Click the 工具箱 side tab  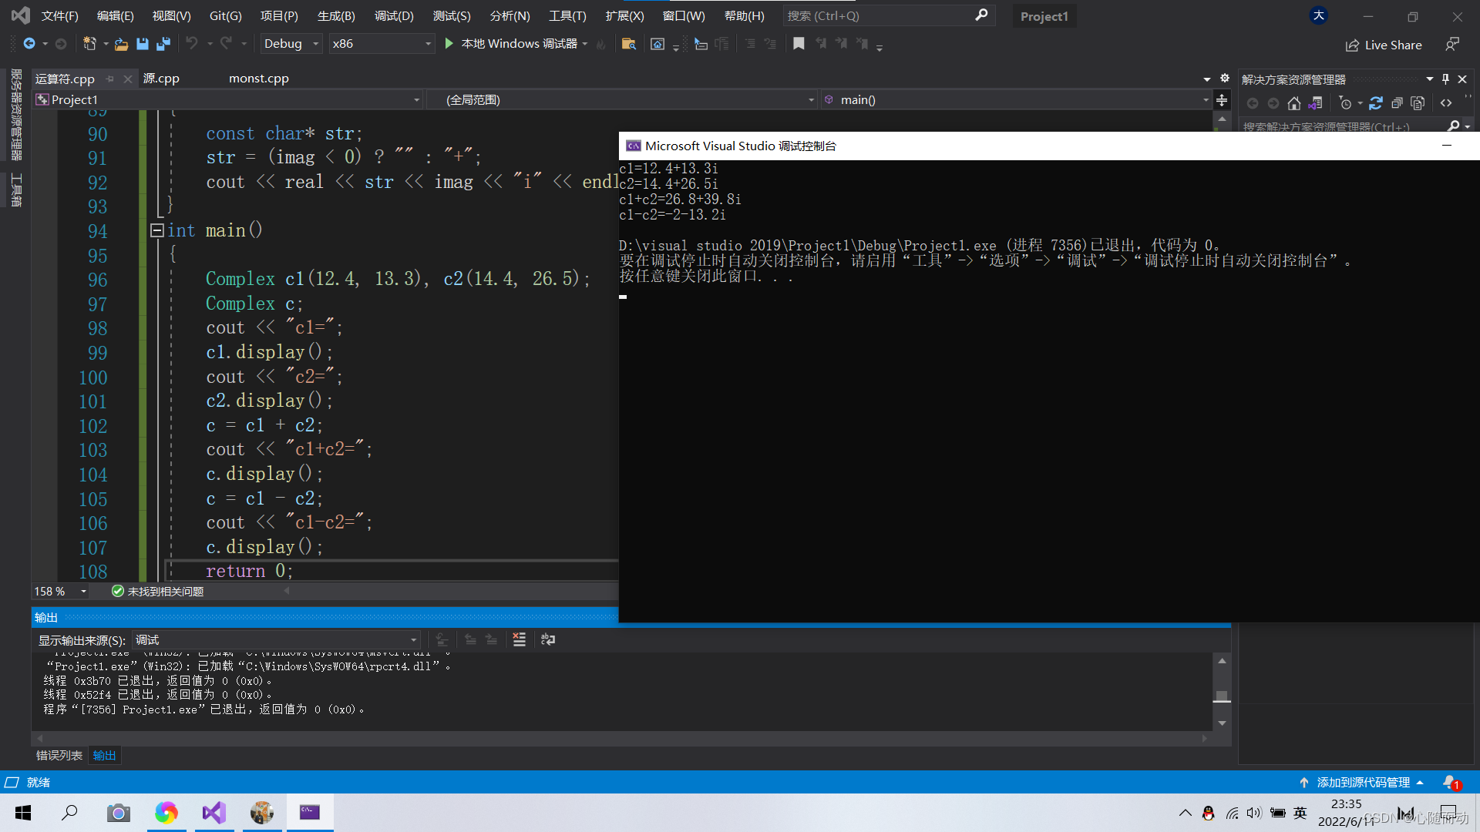[x=16, y=190]
